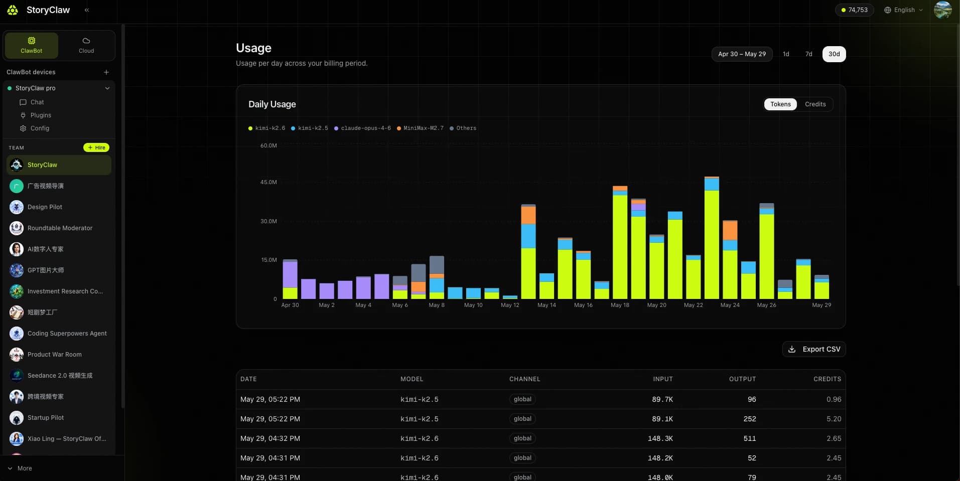Image resolution: width=960 pixels, height=481 pixels.
Task: Open the Apr 30 – May 29 date range
Action: (742, 54)
